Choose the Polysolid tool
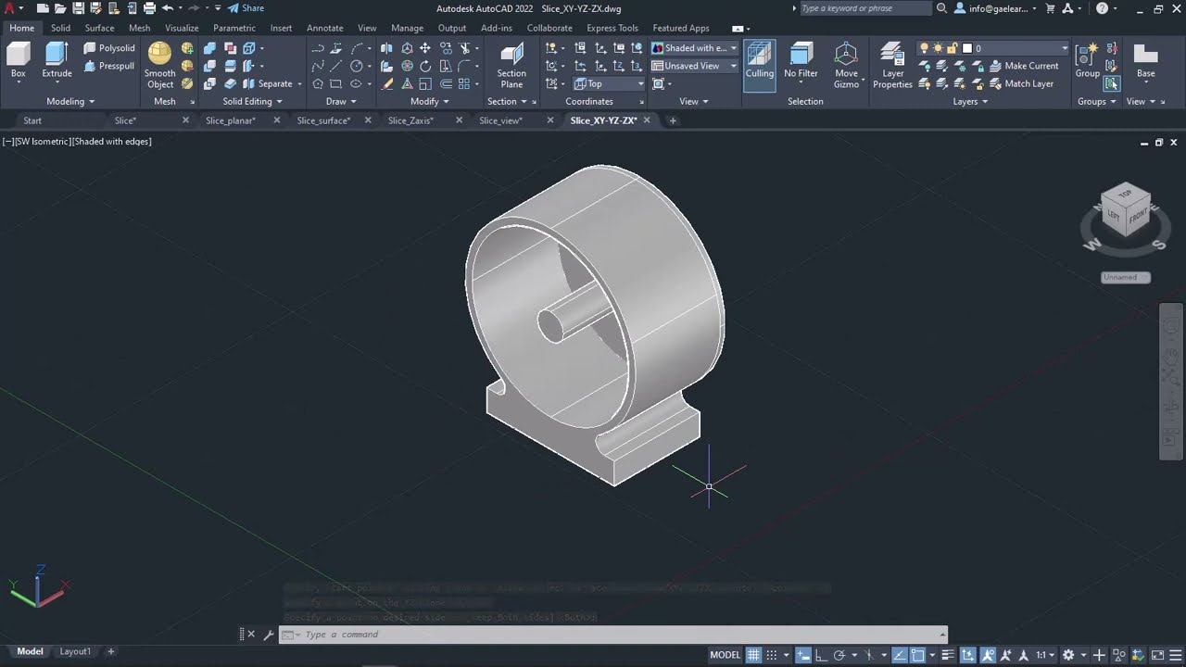Screen dimensions: 1186x667 pos(109,48)
